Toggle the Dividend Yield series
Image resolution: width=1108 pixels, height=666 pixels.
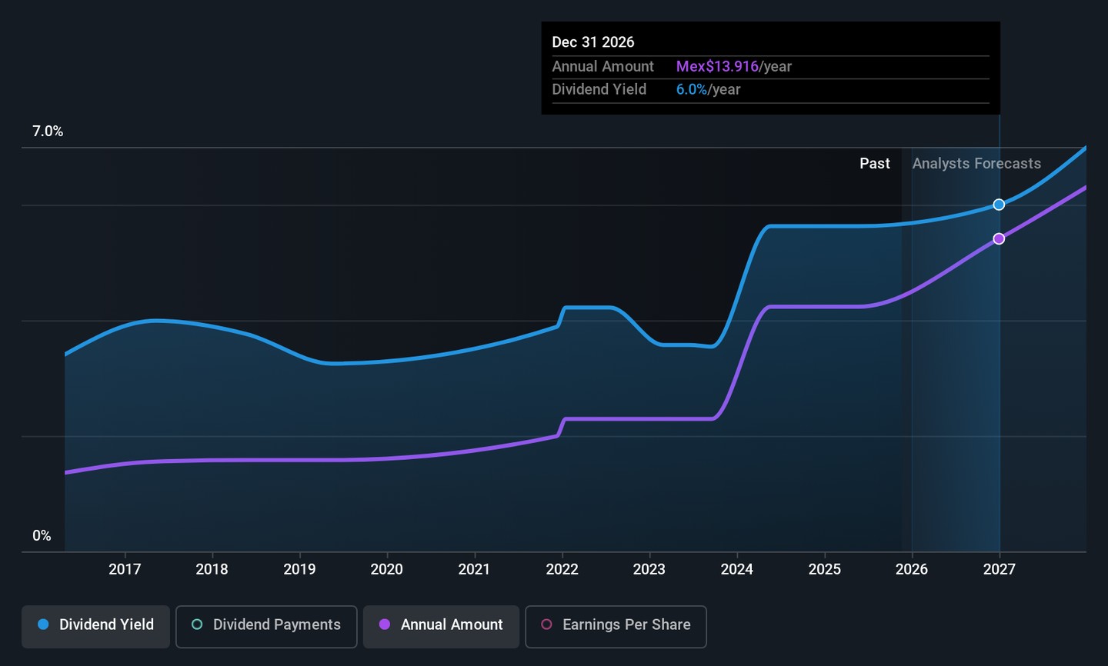95,626
